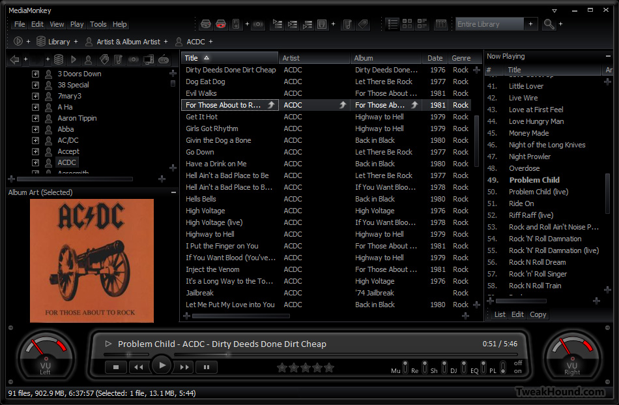619x405 pixels.
Task: Expand the 7mary3 artist node
Action: (x=36, y=96)
